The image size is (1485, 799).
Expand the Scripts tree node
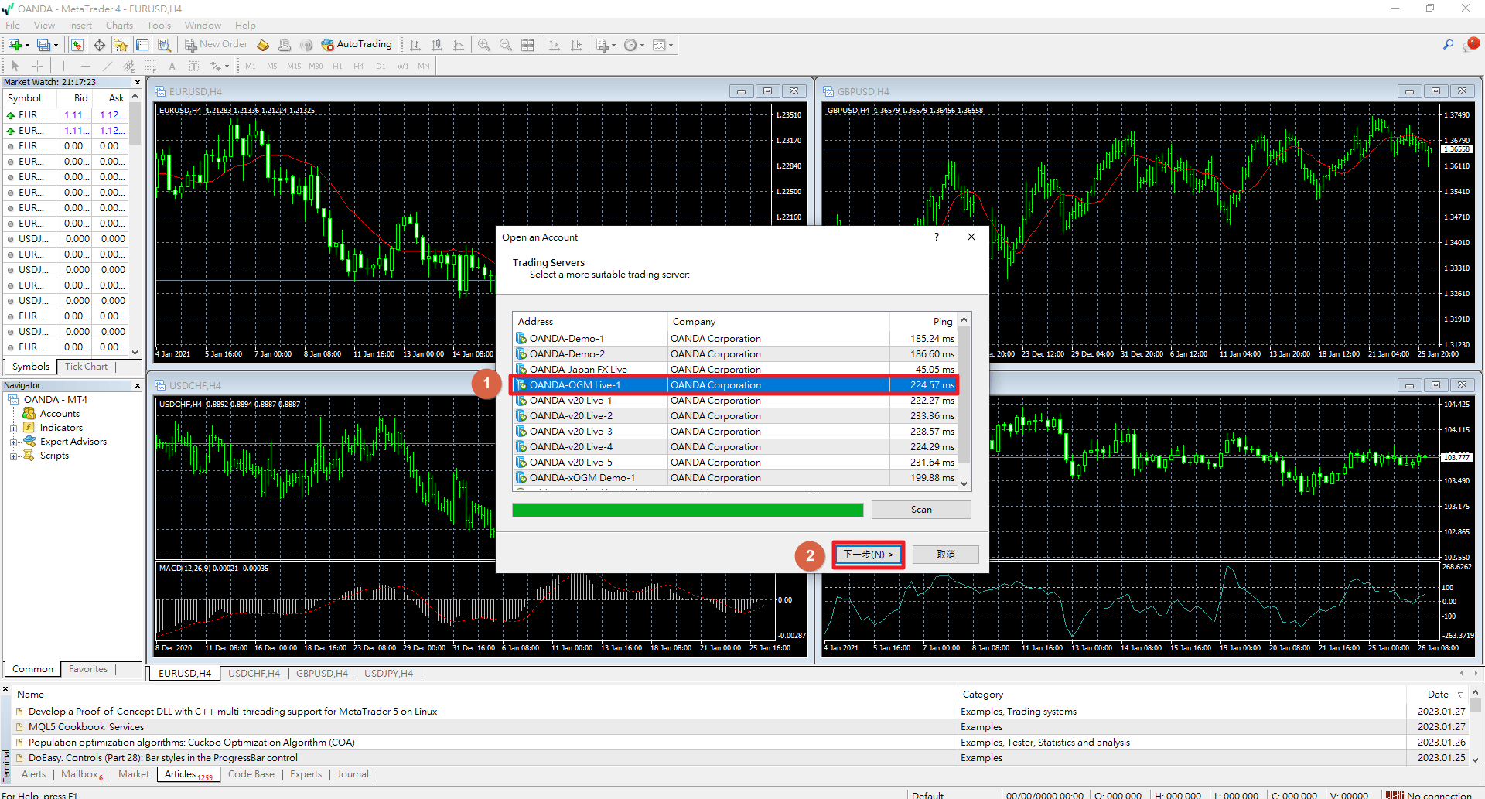click(x=13, y=456)
